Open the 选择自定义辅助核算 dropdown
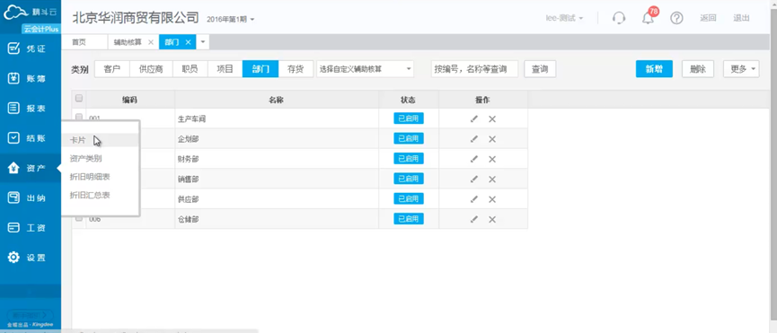This screenshot has width=777, height=333. click(366, 69)
